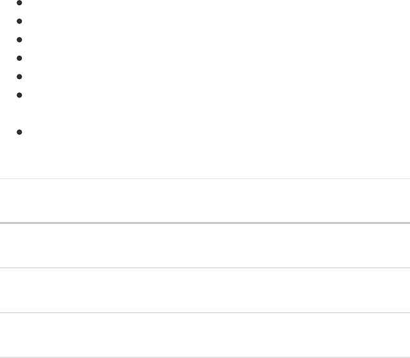Viewport: 410px width, 358px height.
Task: Click the thin divider line just below the thick divider
Action: coord(205,268)
